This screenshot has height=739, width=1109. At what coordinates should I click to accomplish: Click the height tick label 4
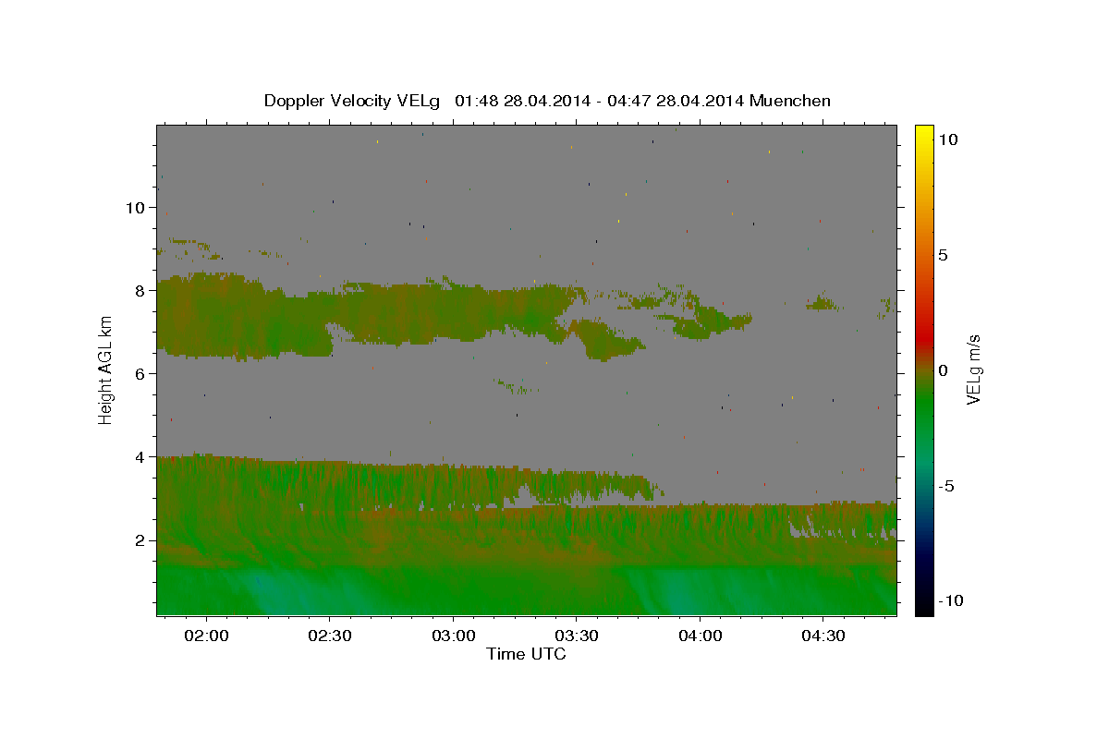tap(140, 456)
